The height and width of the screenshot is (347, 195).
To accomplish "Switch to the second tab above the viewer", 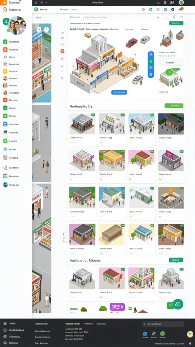I will (96, 17).
